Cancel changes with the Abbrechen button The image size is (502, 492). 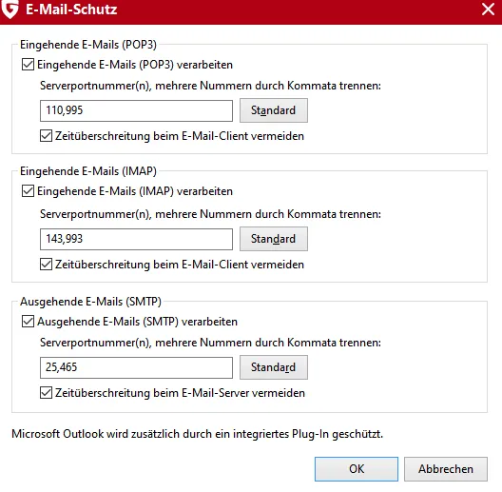click(x=446, y=469)
